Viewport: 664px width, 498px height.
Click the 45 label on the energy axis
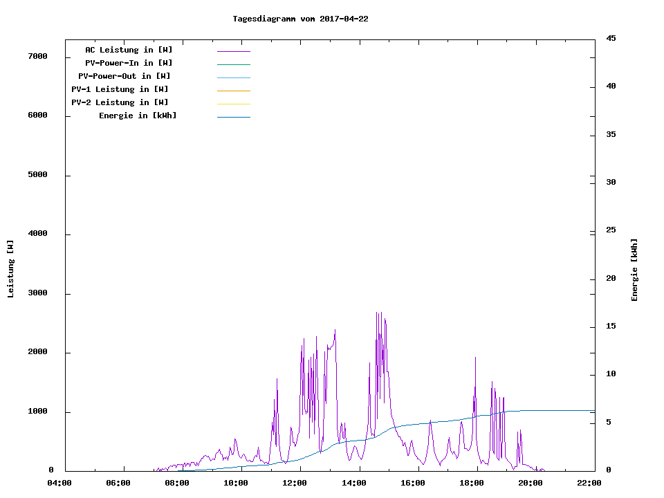coord(611,38)
